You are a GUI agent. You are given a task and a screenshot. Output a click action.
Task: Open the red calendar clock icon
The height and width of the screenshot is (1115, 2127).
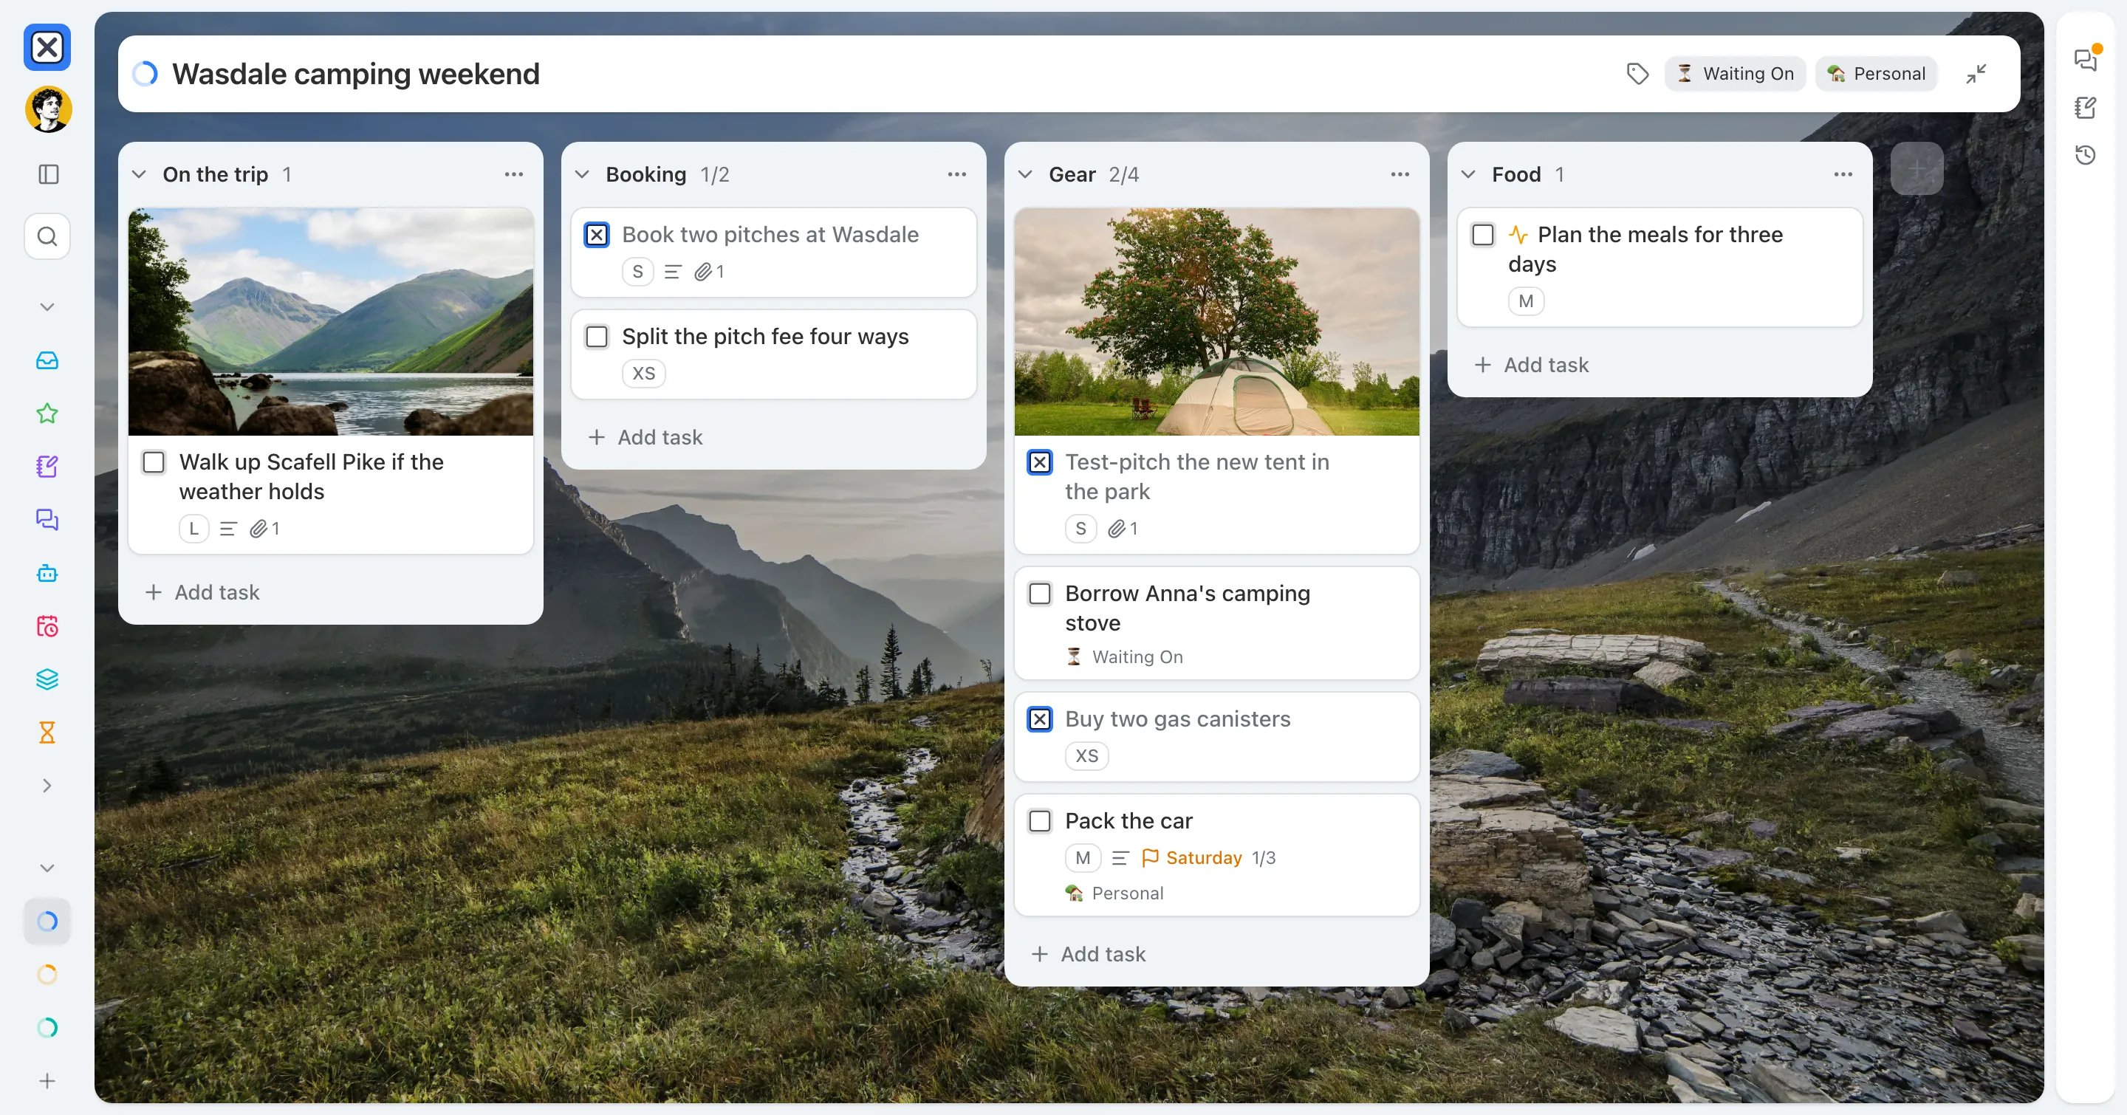[x=47, y=626]
